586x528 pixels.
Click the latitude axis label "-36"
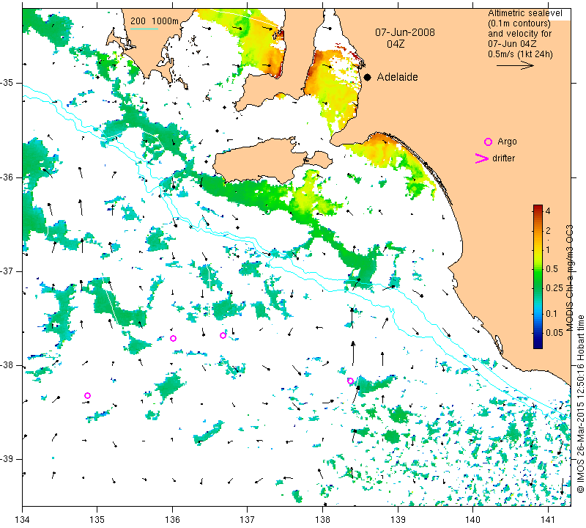[7, 177]
